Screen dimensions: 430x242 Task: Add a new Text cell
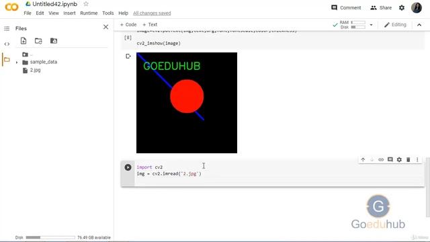click(150, 25)
